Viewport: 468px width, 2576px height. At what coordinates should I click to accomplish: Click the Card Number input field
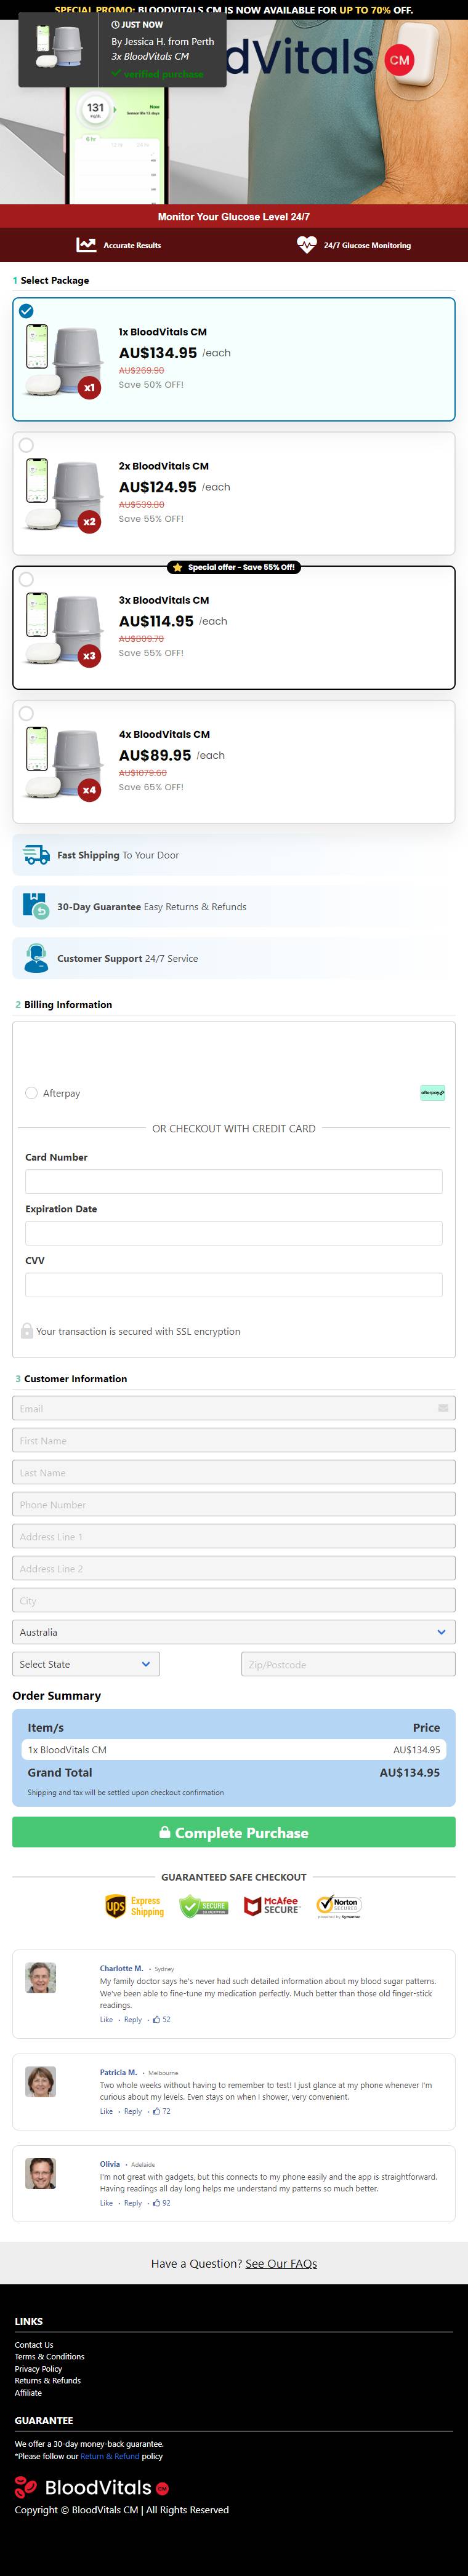(x=234, y=1181)
